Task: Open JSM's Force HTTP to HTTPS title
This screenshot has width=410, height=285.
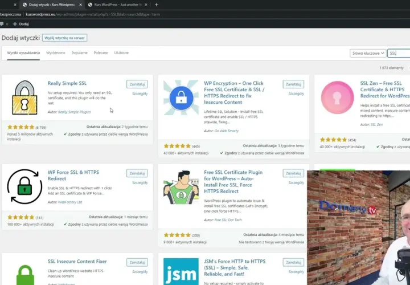Action: (235, 268)
